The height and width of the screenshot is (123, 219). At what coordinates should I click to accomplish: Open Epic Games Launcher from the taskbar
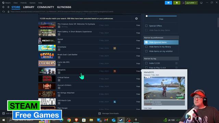[136, 120]
